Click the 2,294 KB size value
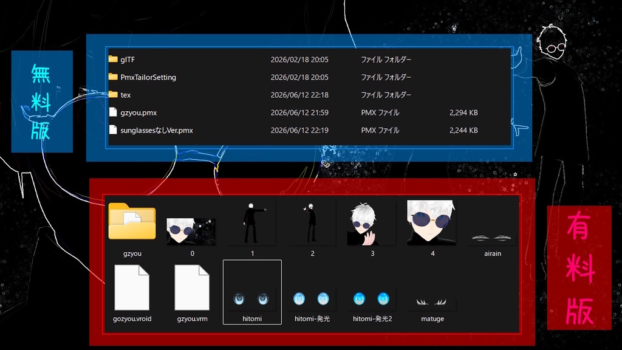The height and width of the screenshot is (350, 622). (463, 112)
